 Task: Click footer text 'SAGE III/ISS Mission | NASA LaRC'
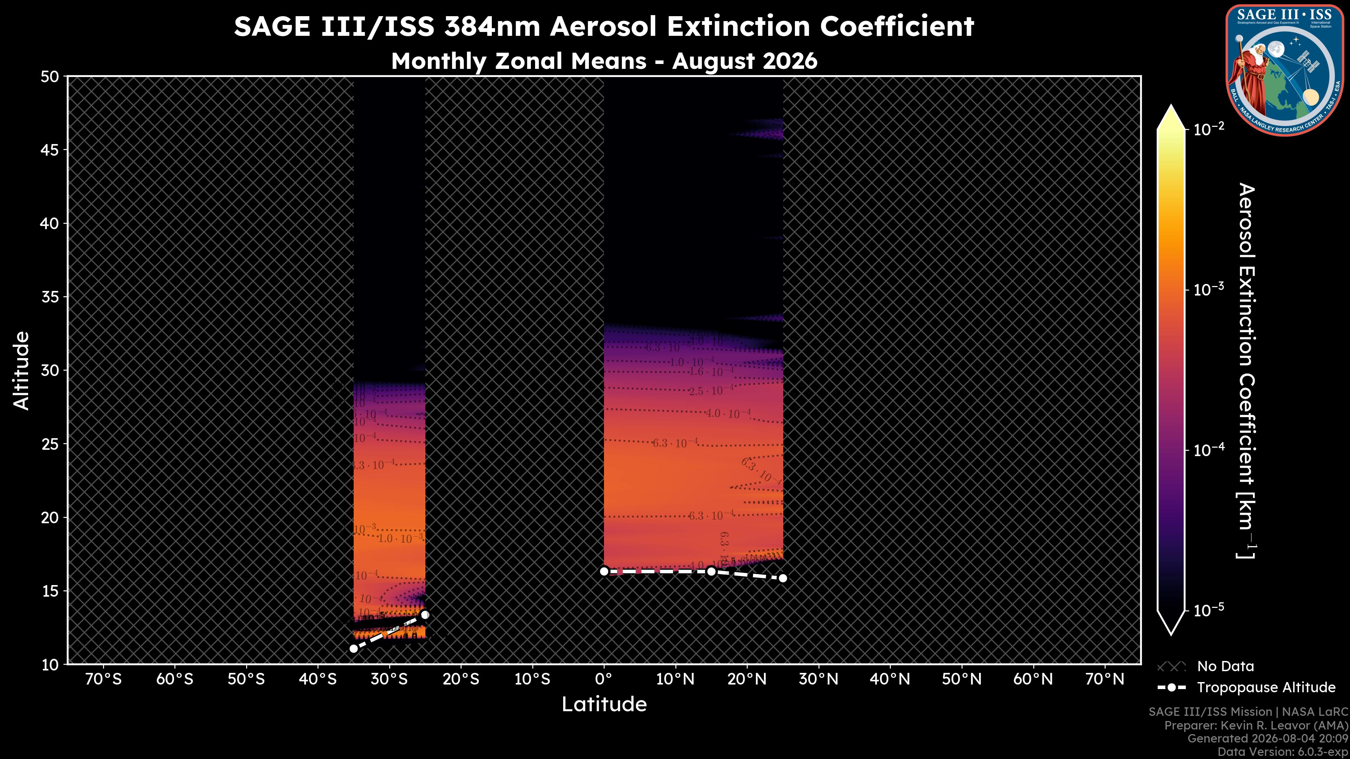(1248, 712)
